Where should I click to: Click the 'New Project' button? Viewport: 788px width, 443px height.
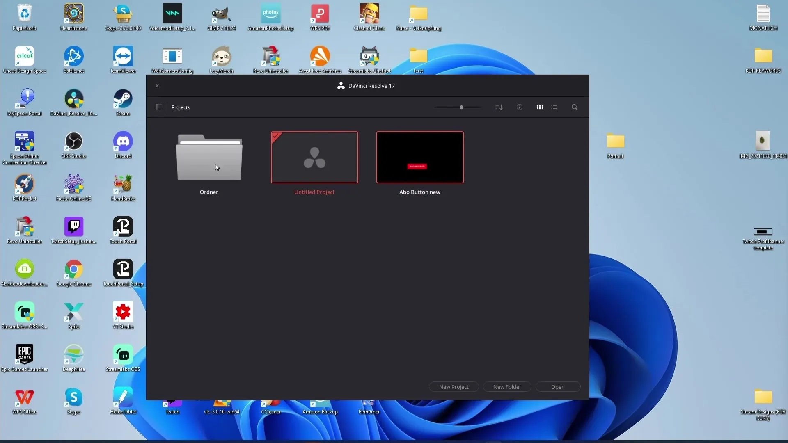point(454,387)
